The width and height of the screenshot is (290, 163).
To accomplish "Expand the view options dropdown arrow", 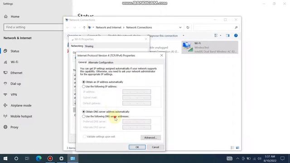I will 221,35.
